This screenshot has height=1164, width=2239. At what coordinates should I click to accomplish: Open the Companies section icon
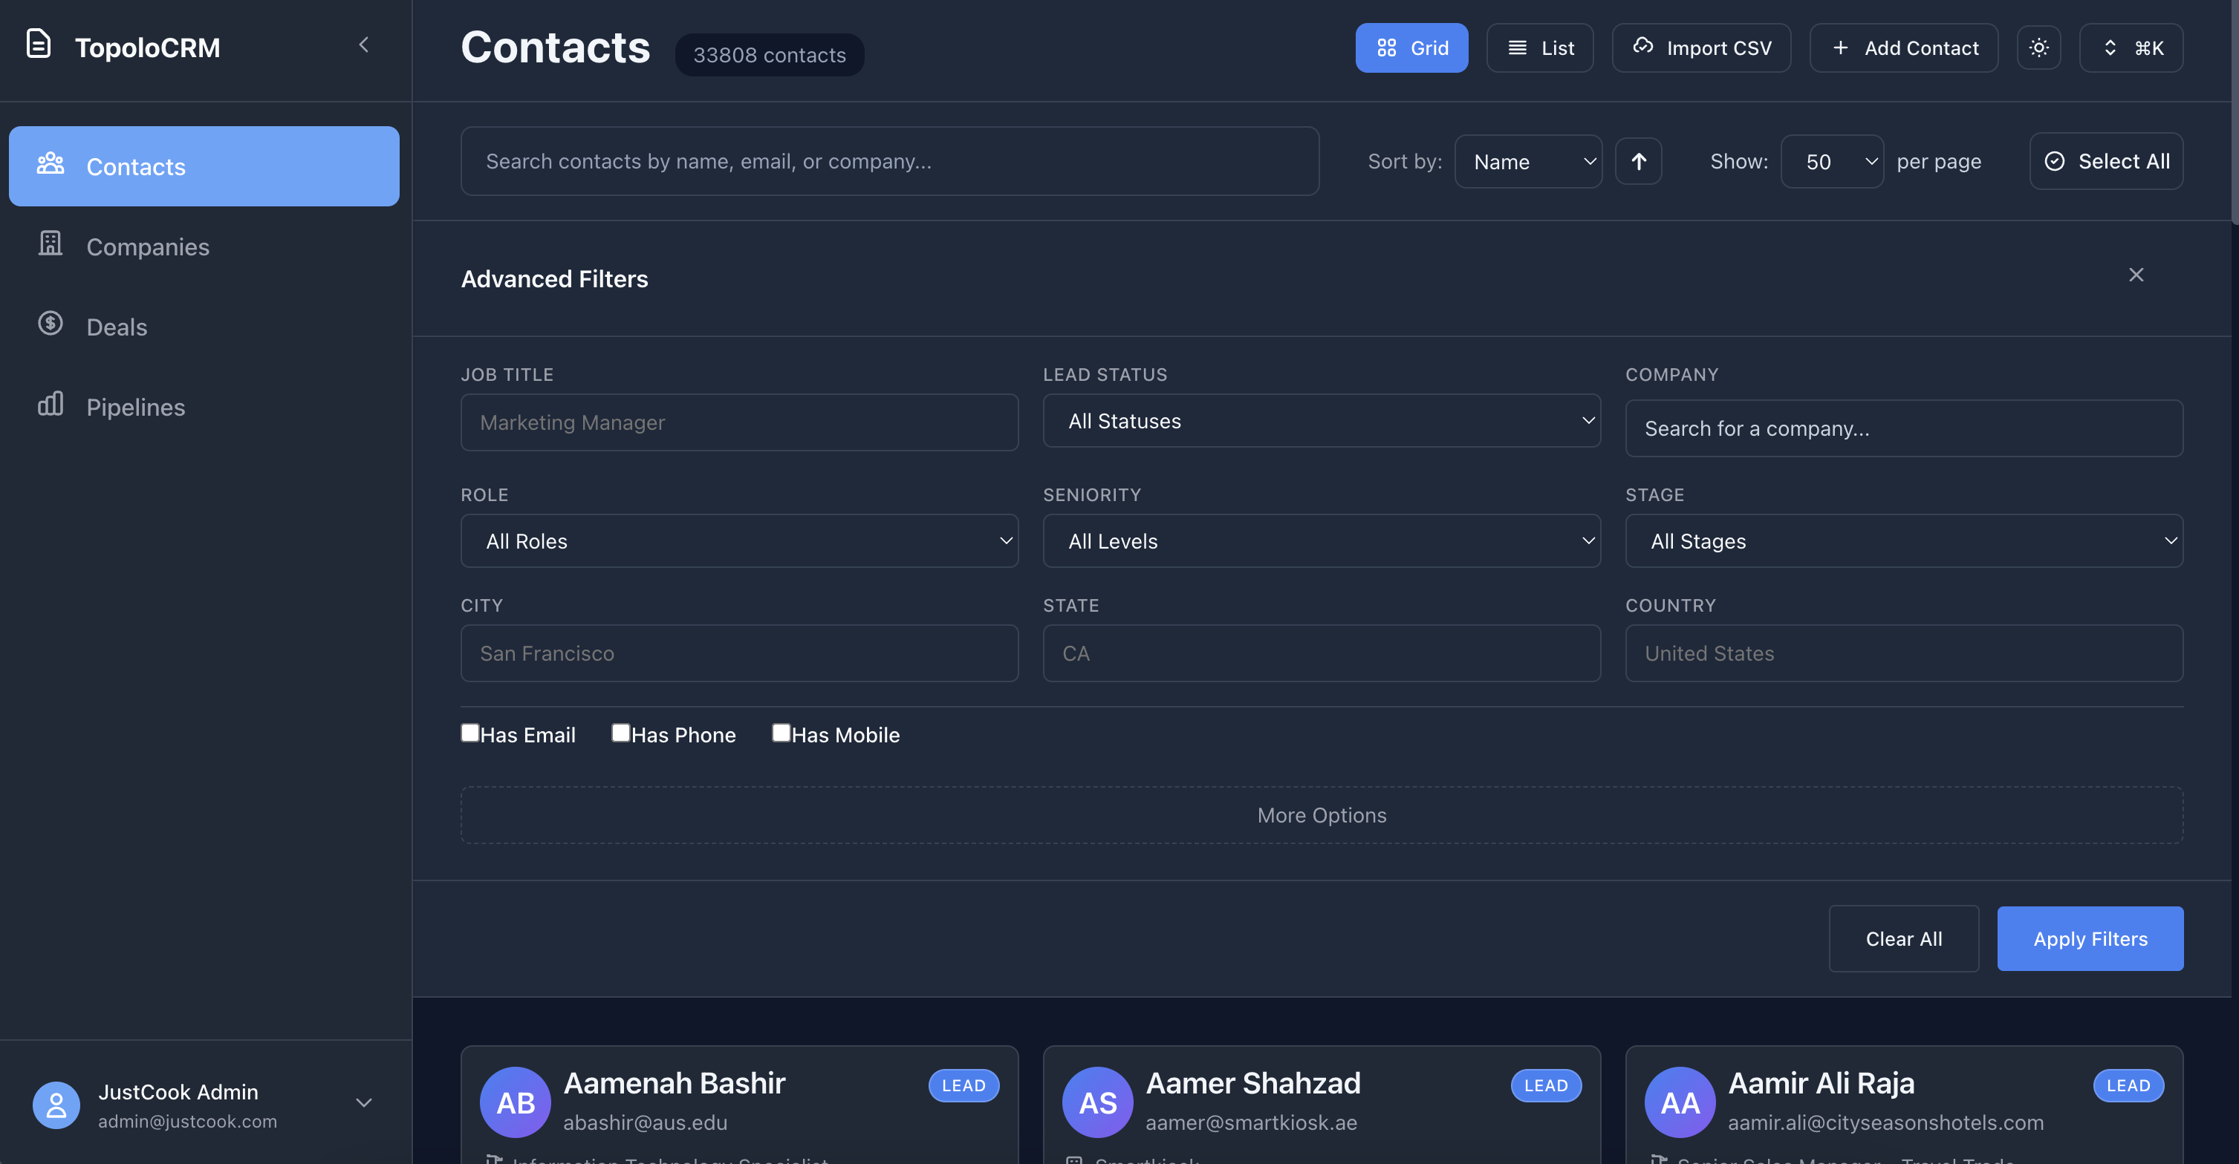pyautogui.click(x=51, y=244)
